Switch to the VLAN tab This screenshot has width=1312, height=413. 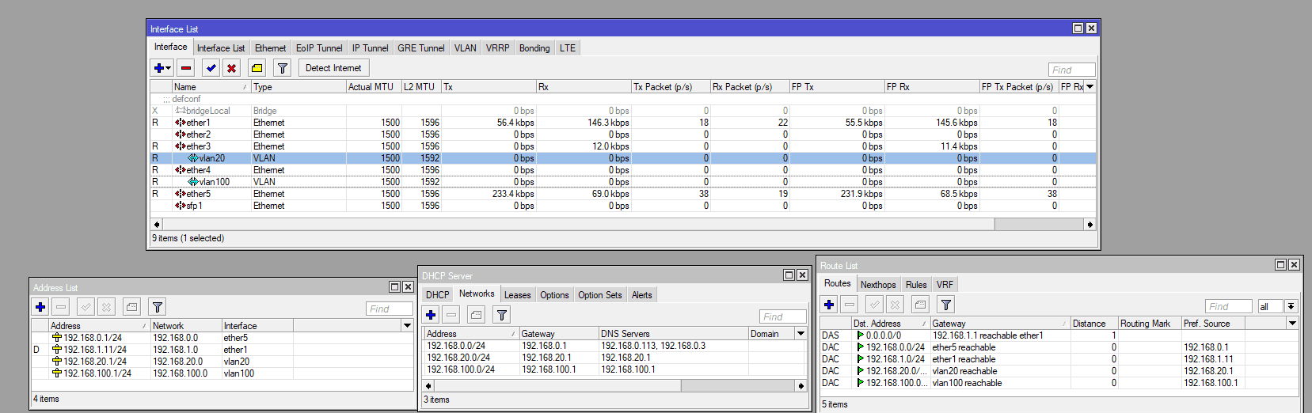click(465, 48)
